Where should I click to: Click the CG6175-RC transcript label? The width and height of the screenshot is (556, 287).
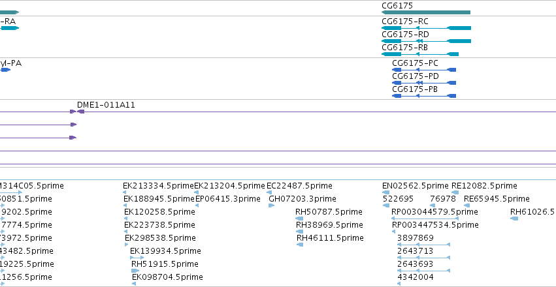405,22
